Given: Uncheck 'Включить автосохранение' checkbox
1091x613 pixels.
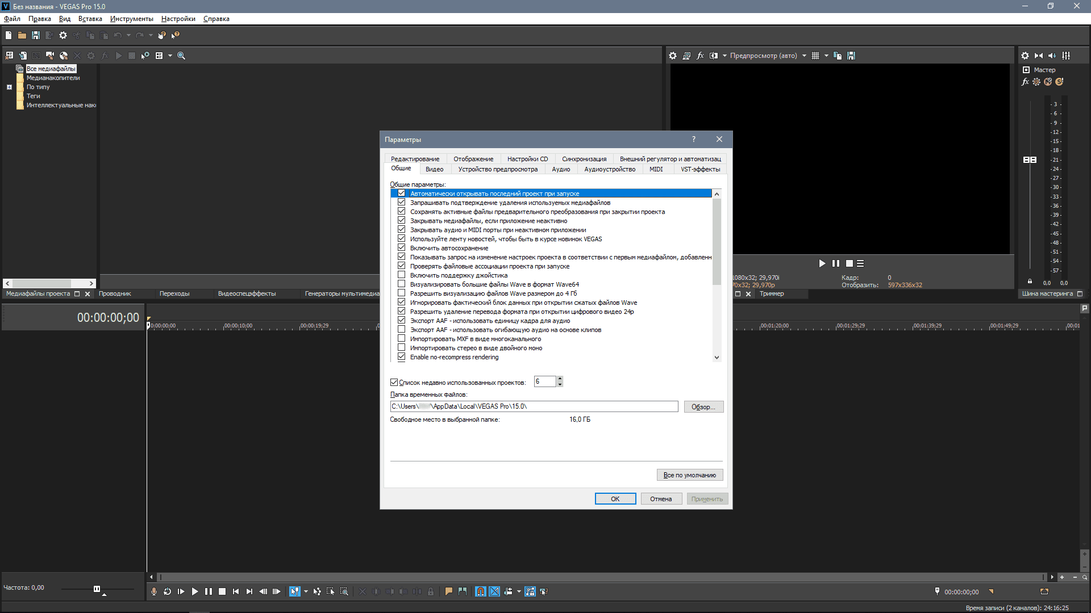Looking at the screenshot, I should click(402, 248).
